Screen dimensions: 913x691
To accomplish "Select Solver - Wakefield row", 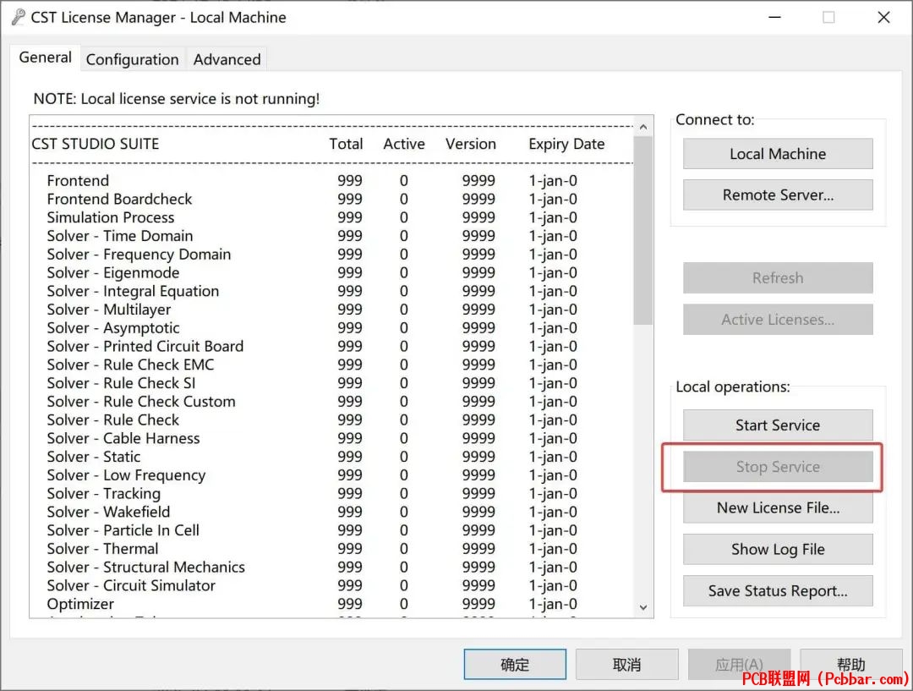I will click(312, 513).
